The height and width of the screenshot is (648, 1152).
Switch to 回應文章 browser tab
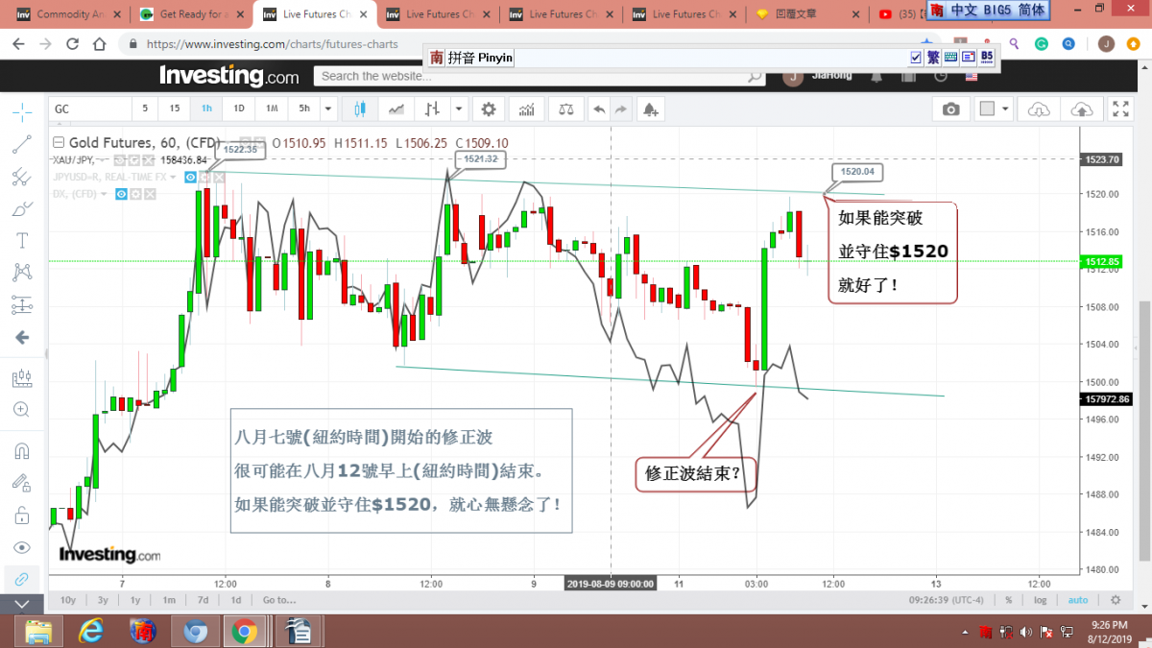[x=806, y=14]
